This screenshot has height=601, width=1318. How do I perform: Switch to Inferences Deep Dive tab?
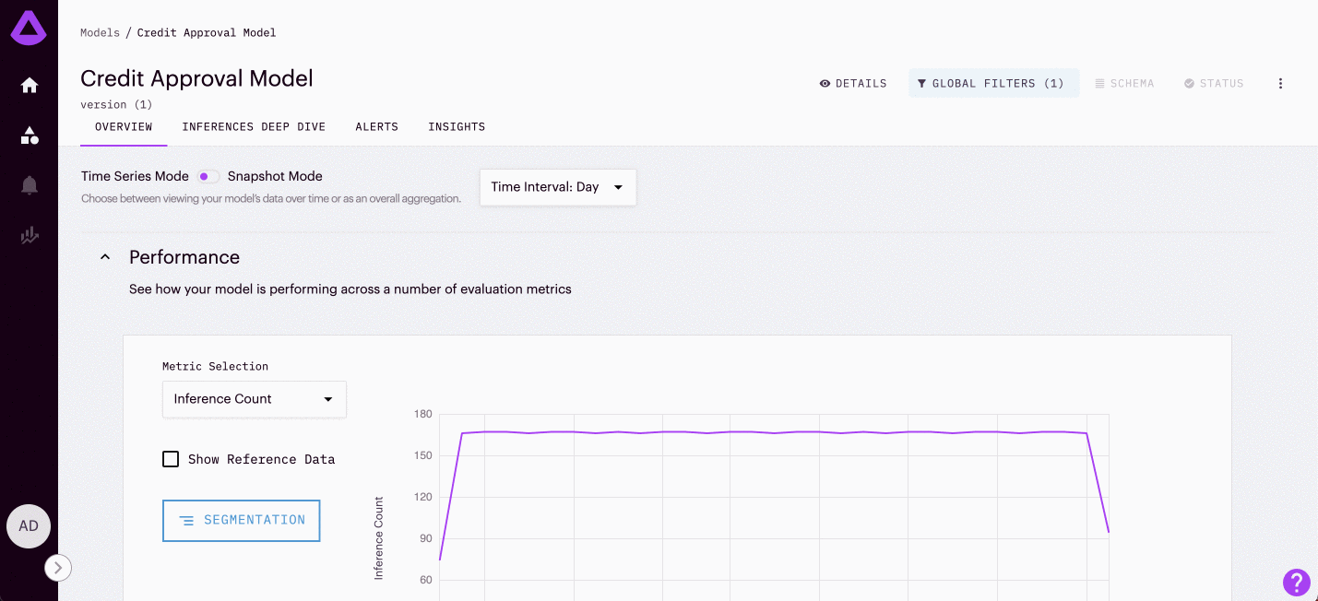(x=254, y=127)
